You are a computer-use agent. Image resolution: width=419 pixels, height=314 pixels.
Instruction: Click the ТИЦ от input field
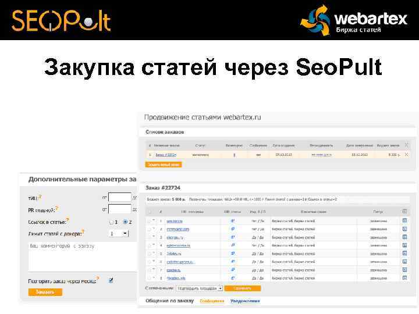pyautogui.click(x=120, y=197)
